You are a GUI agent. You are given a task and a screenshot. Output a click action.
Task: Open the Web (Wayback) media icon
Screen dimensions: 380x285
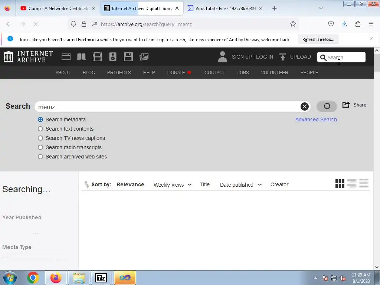pyautogui.click(x=66, y=57)
